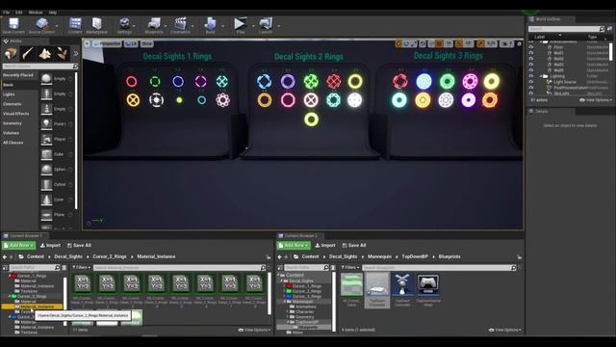Viewport: 616px width, 347px height.
Task: Click Import in Content Browser 2
Action: point(325,245)
